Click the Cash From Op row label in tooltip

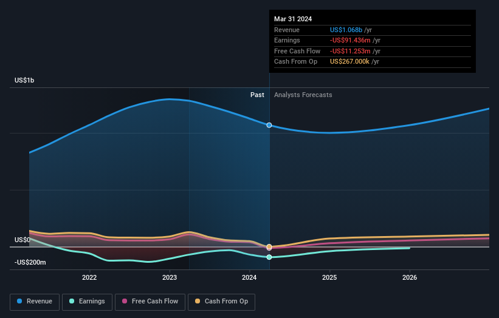(295, 62)
